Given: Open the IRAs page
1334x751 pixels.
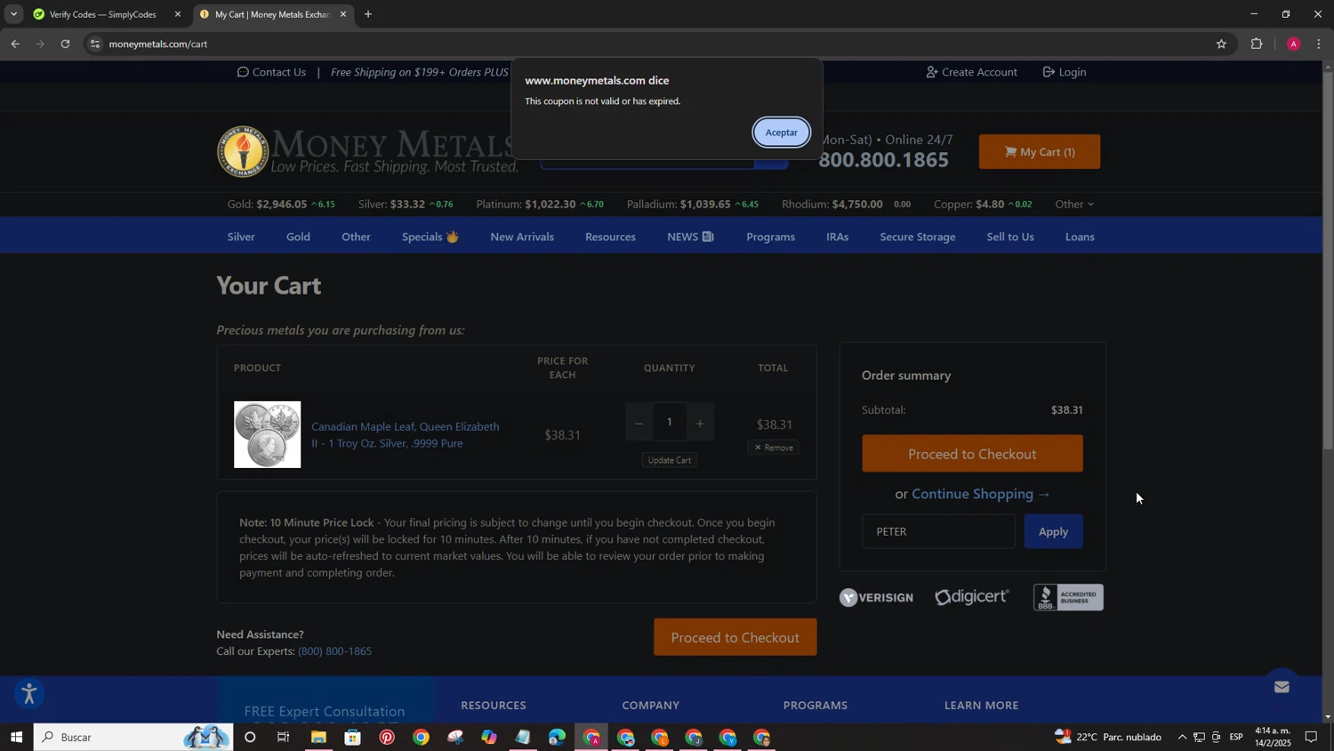Looking at the screenshot, I should [837, 237].
